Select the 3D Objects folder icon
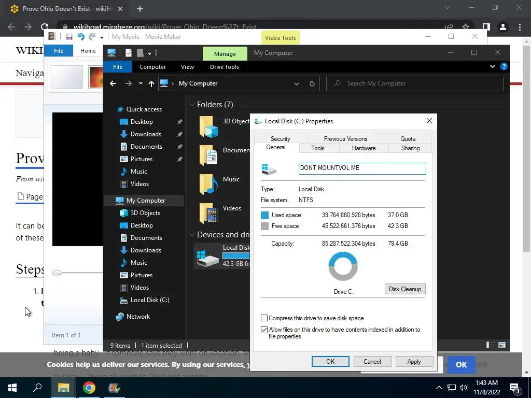Viewport: 531px width, 398px height. click(x=208, y=126)
